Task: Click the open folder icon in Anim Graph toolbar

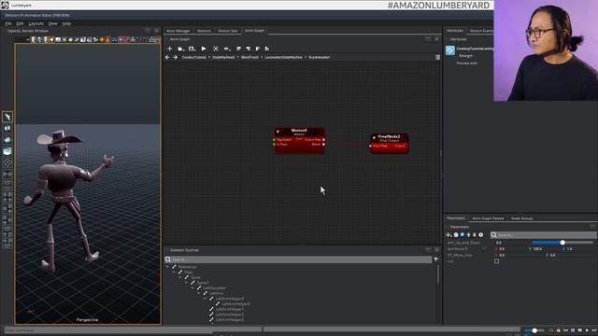Action: tap(180, 49)
